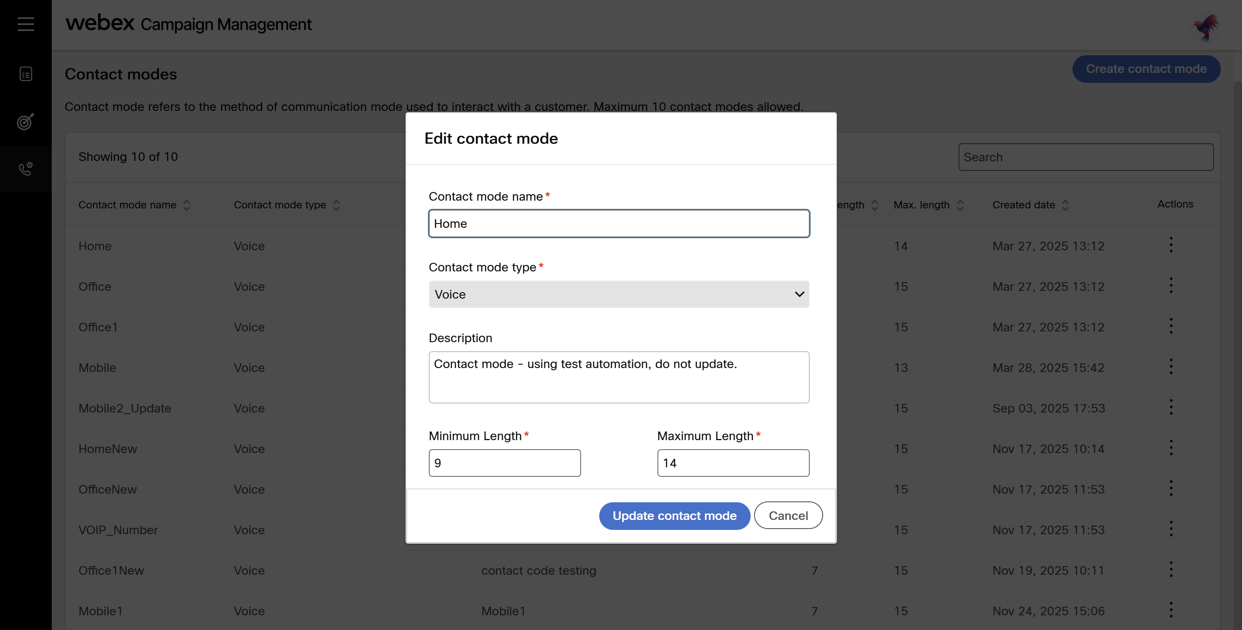Click Update contact mode button
The image size is (1242, 630).
pos(674,516)
